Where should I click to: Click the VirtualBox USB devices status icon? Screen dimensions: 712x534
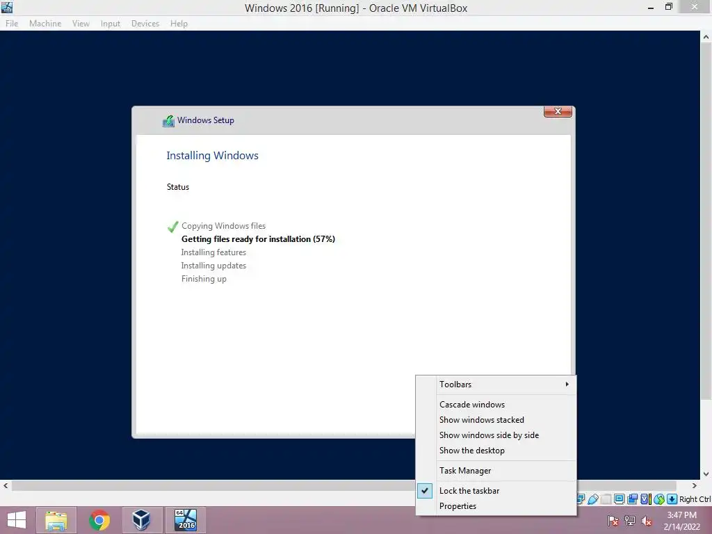pyautogui.click(x=593, y=499)
